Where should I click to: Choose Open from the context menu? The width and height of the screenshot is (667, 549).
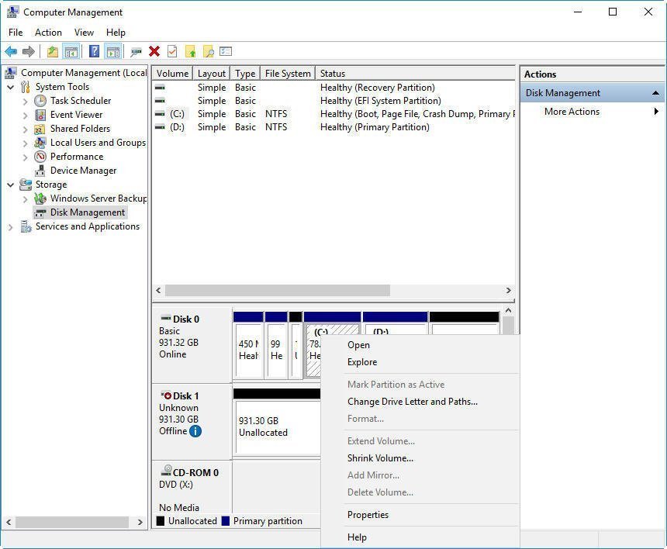click(x=420, y=345)
